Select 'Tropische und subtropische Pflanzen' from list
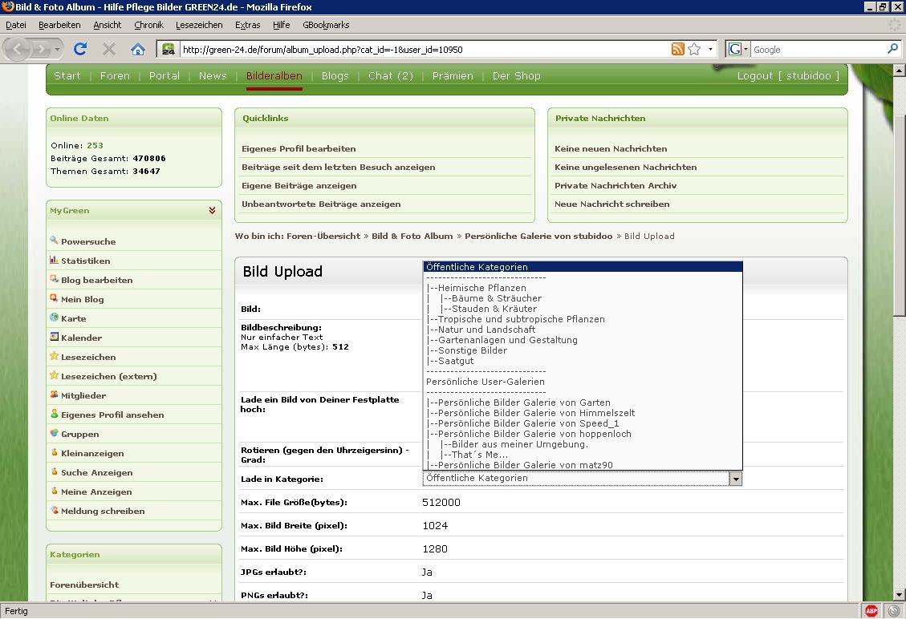 point(517,319)
